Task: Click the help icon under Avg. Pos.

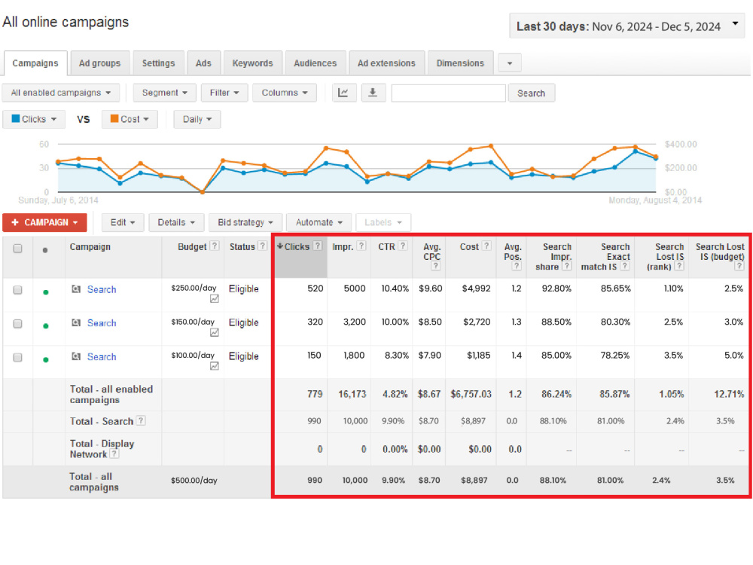Action: pyautogui.click(x=517, y=266)
